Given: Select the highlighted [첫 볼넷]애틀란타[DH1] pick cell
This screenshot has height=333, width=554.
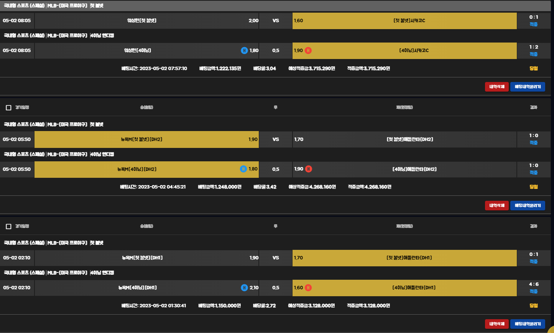Looking at the screenshot, I should (x=404, y=258).
